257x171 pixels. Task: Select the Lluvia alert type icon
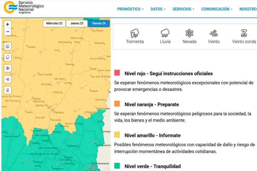(165, 33)
